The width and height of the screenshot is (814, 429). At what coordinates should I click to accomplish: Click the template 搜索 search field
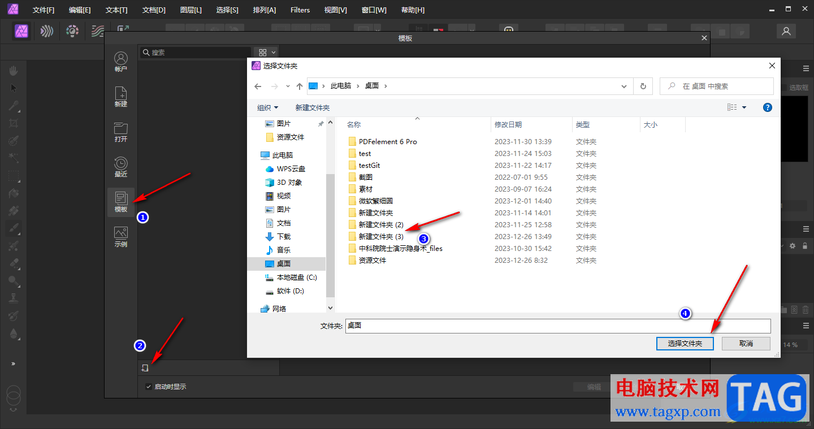click(195, 52)
